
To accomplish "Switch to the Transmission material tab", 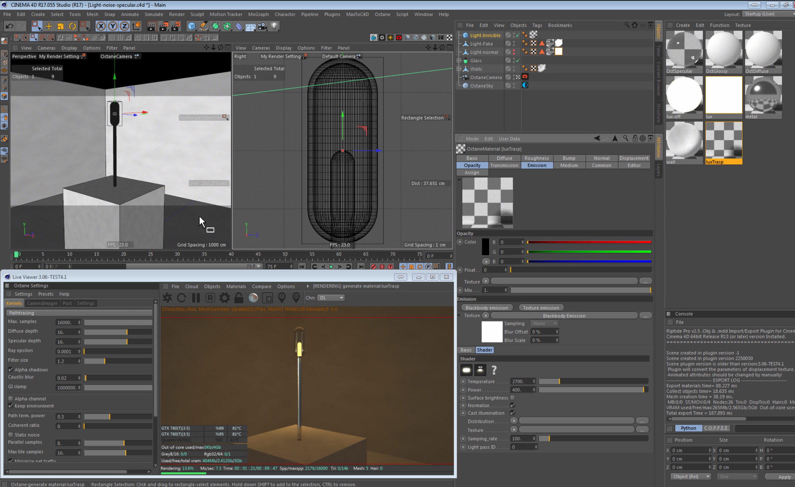I will pyautogui.click(x=504, y=165).
